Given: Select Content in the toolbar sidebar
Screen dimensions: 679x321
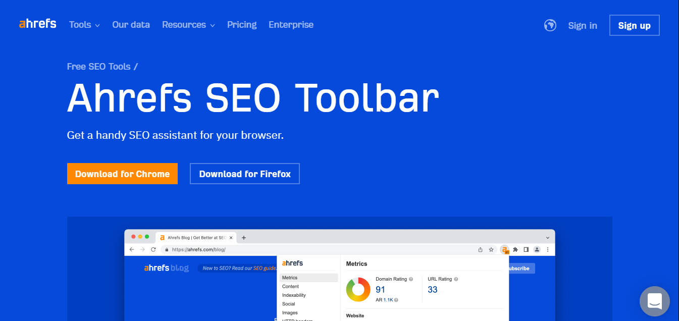Looking at the screenshot, I should pos(290,286).
